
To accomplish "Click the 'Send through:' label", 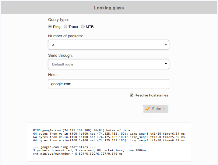I will 60,56.
